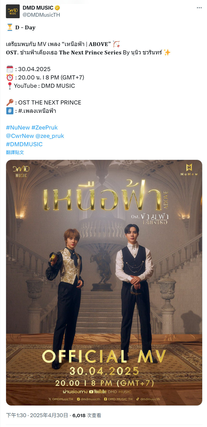The height and width of the screenshot is (427, 207).
Task: Visit the @CwrNew mention
Action: click(x=20, y=136)
